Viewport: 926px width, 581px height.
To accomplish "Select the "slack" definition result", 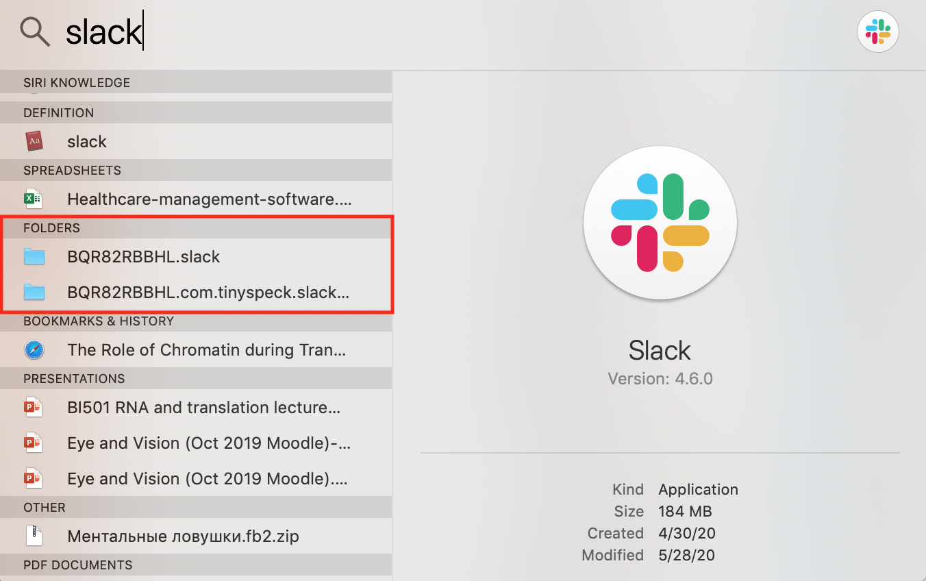I will click(x=196, y=141).
